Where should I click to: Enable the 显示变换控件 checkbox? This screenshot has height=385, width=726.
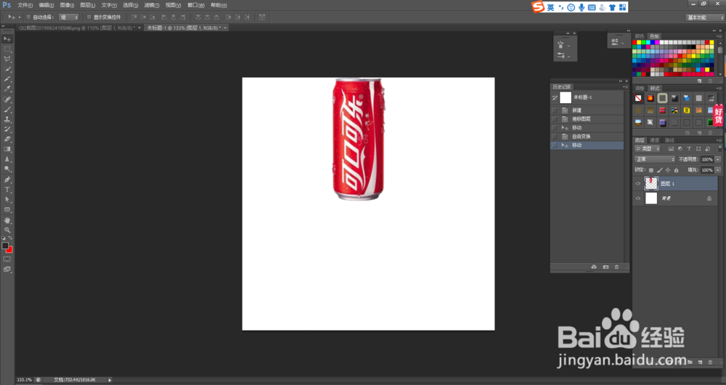point(89,17)
